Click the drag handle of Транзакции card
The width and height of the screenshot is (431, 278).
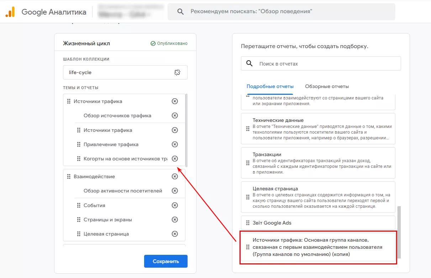[248, 163]
